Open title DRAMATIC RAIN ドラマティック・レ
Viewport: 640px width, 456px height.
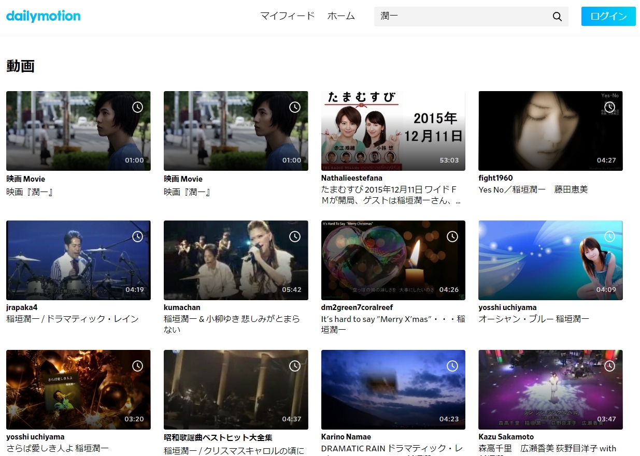pyautogui.click(x=392, y=449)
